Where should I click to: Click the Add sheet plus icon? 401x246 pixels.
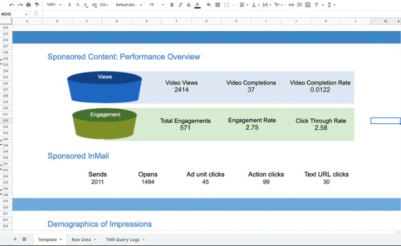pos(15,239)
